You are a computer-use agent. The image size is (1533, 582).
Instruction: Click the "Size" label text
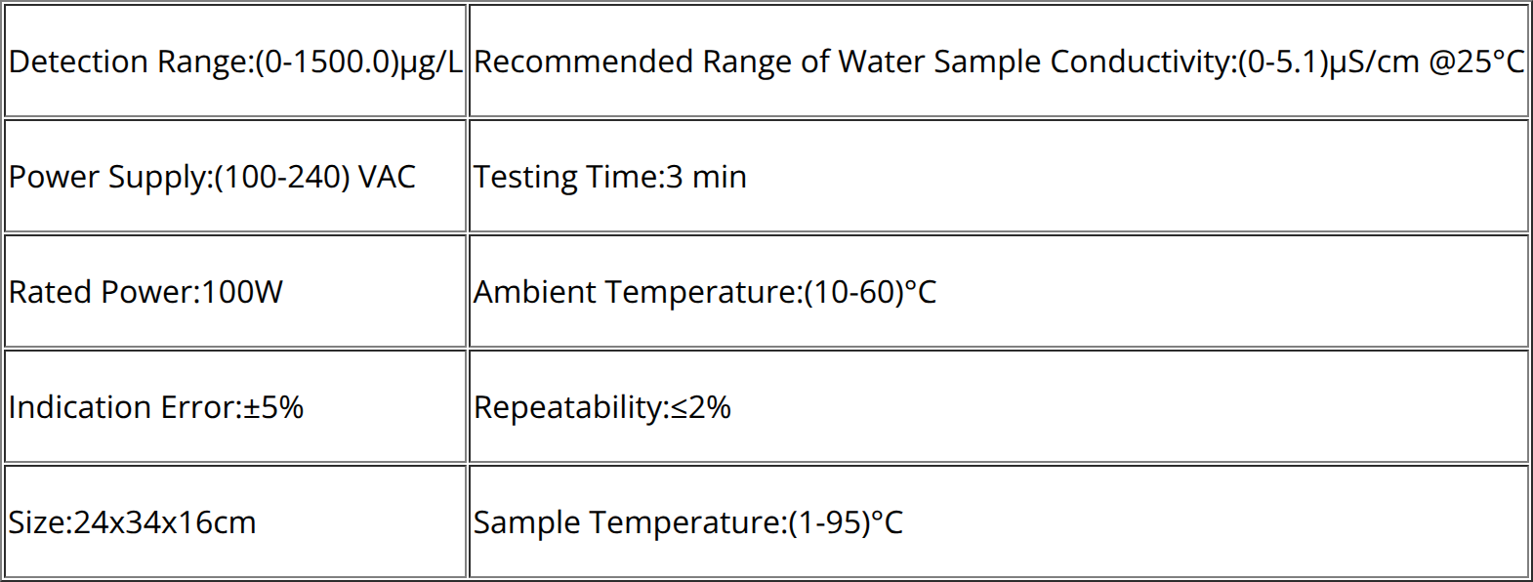click(35, 522)
